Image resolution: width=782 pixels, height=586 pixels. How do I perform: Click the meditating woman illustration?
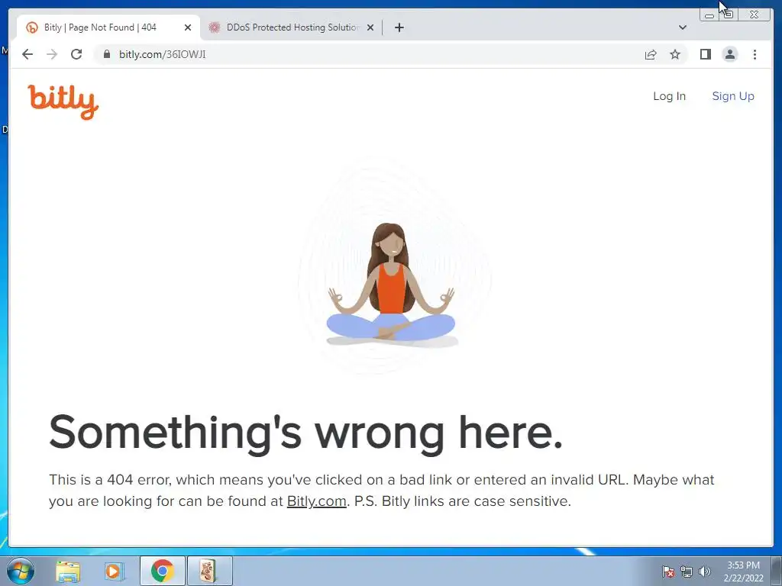coord(391,284)
